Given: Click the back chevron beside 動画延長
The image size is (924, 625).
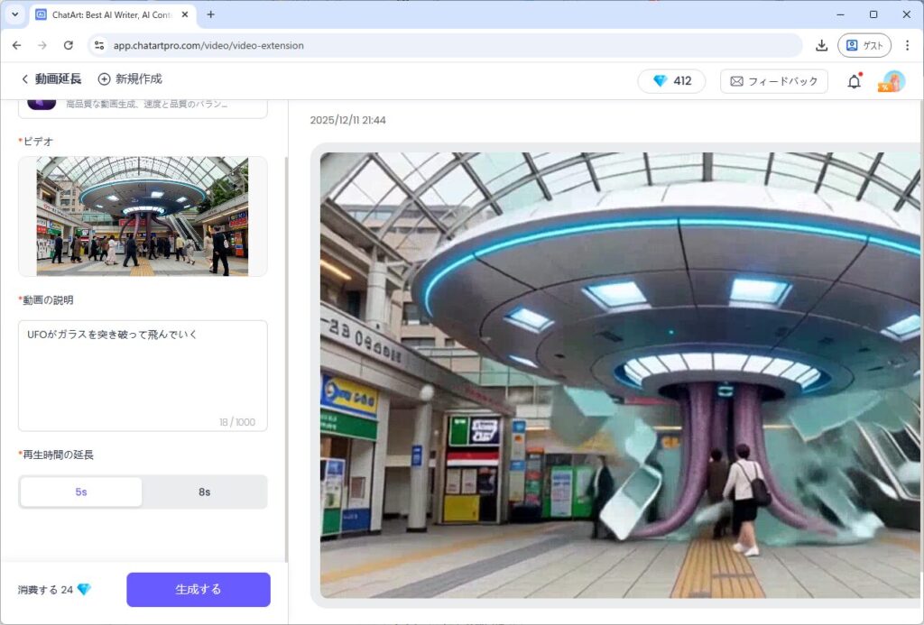Looking at the screenshot, I should [x=24, y=79].
